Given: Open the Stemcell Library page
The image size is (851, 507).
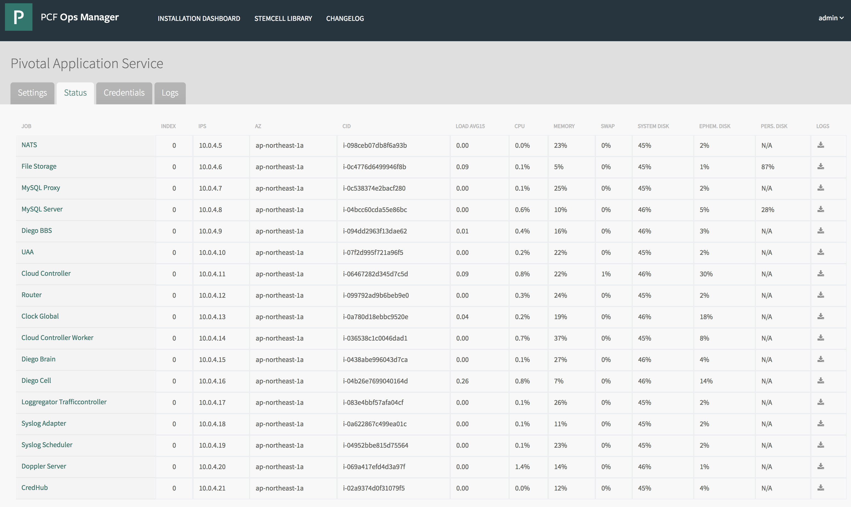Looking at the screenshot, I should (x=283, y=18).
